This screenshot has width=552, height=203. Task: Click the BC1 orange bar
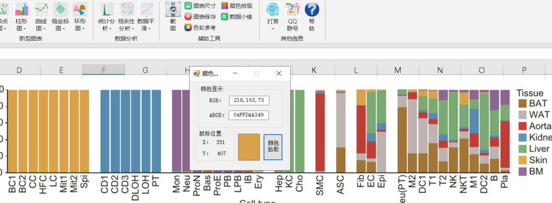12,131
